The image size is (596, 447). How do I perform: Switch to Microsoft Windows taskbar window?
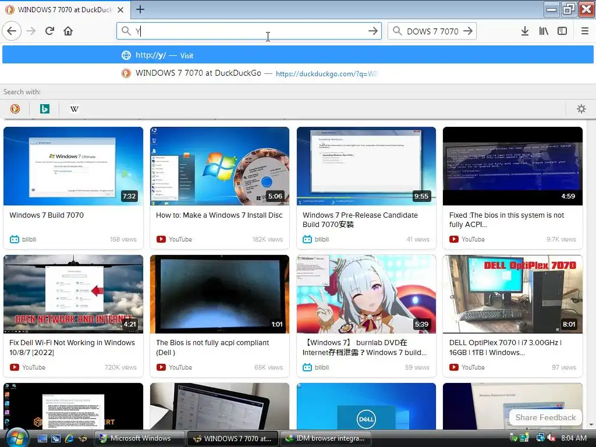[x=140, y=438]
